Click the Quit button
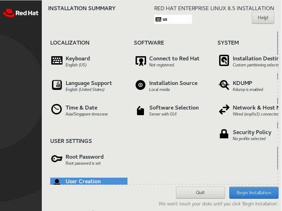282x211 pixels. point(200,193)
